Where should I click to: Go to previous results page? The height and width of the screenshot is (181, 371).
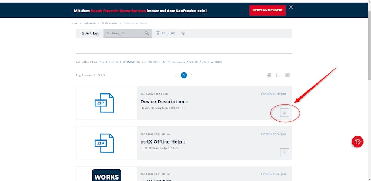click(x=176, y=75)
